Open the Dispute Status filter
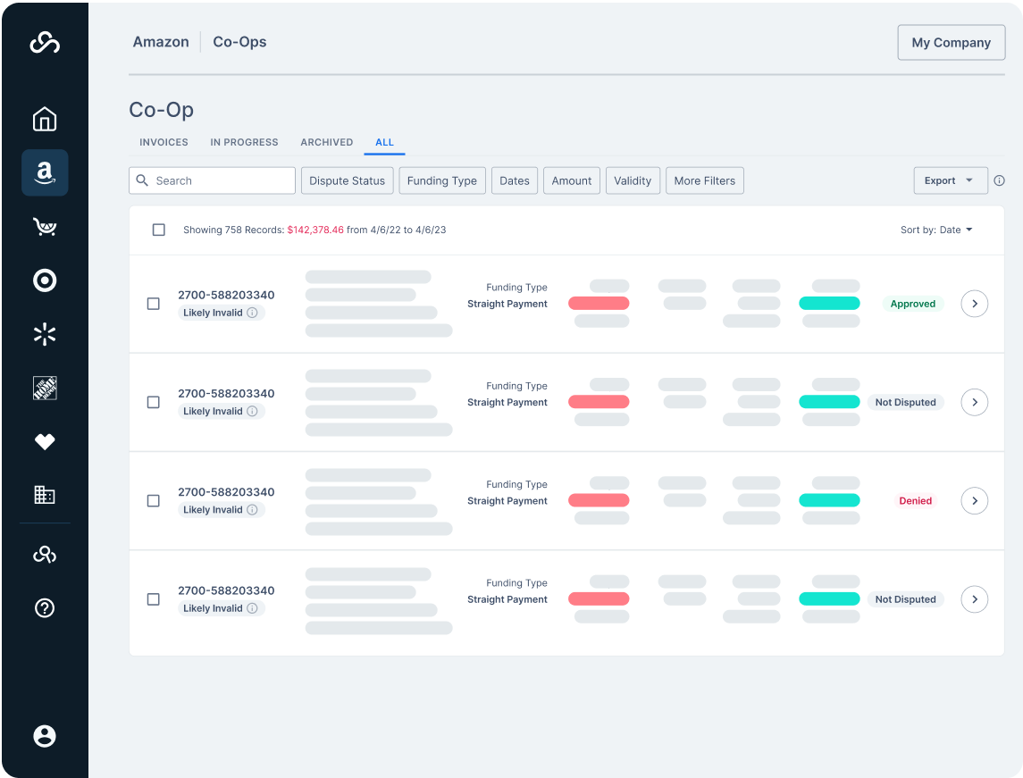This screenshot has height=778, width=1023. click(x=347, y=180)
